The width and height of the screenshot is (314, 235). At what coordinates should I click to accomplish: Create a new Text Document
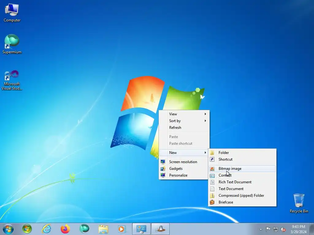click(x=242, y=189)
